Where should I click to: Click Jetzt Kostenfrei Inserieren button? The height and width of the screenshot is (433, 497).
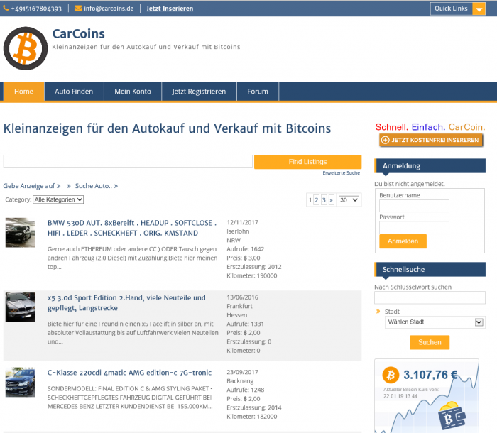tap(431, 140)
